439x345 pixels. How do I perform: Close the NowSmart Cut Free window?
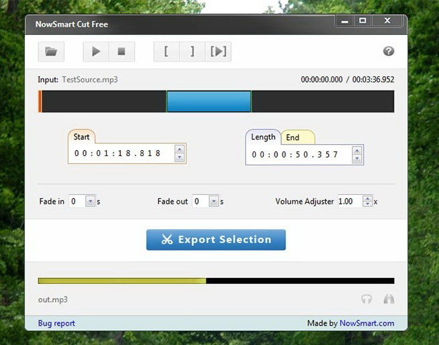pyautogui.click(x=387, y=21)
